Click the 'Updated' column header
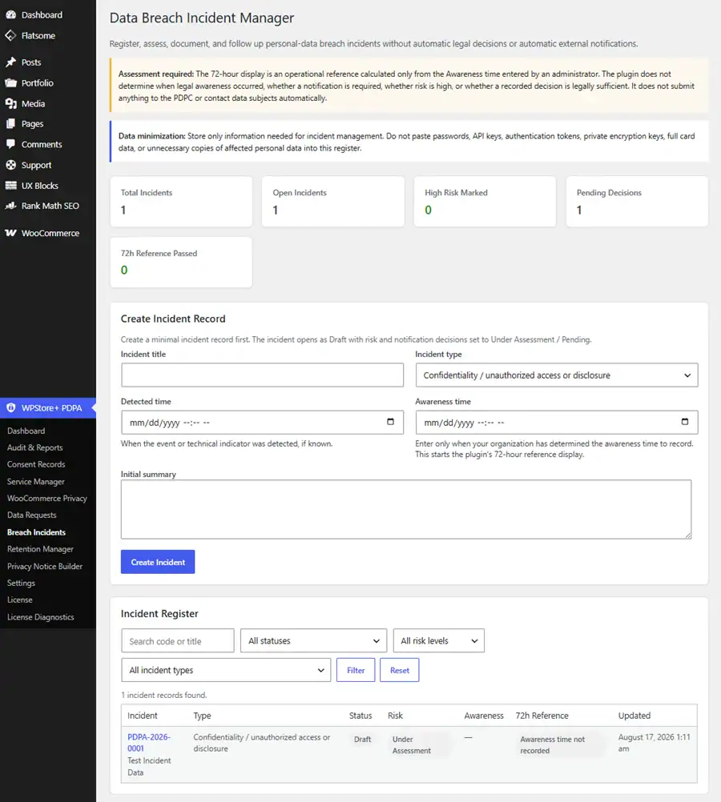This screenshot has width=721, height=802. pos(634,716)
